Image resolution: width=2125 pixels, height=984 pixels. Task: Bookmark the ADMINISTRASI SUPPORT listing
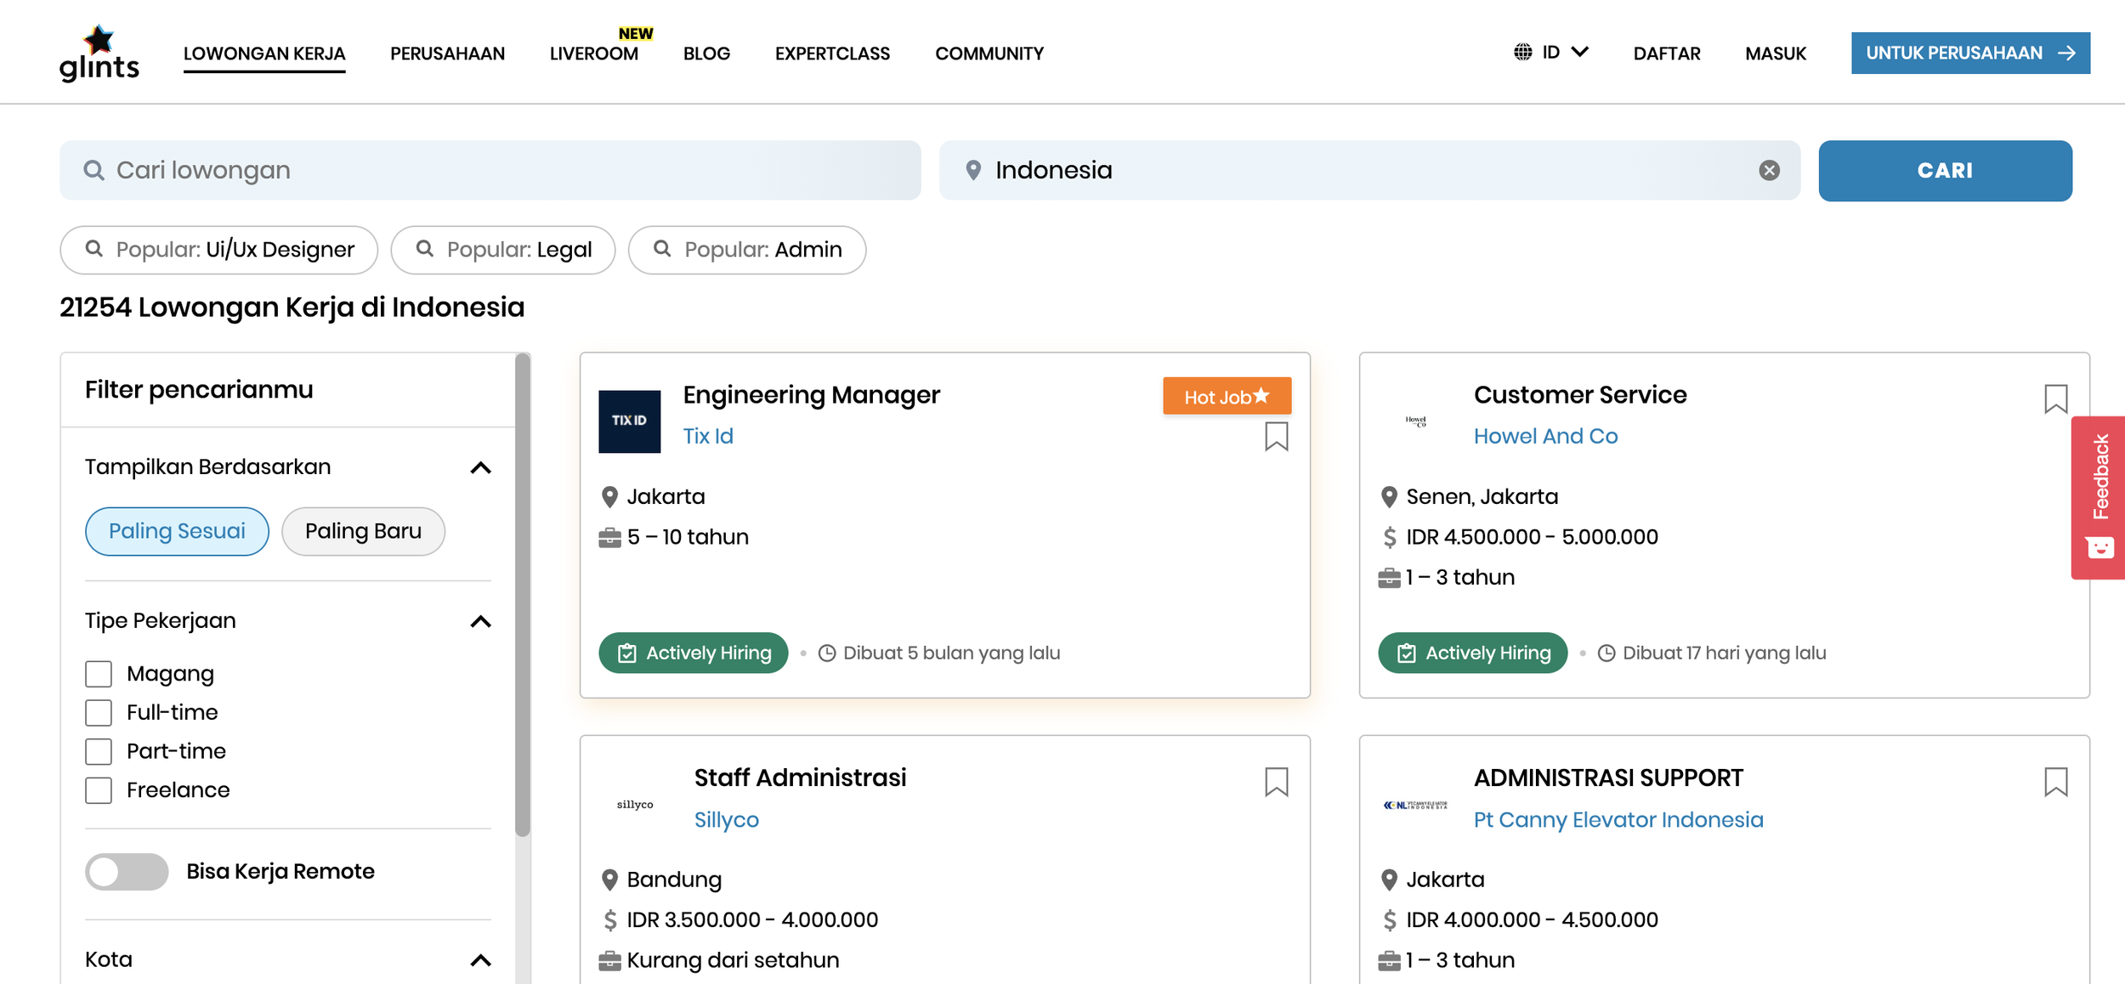(x=2055, y=782)
